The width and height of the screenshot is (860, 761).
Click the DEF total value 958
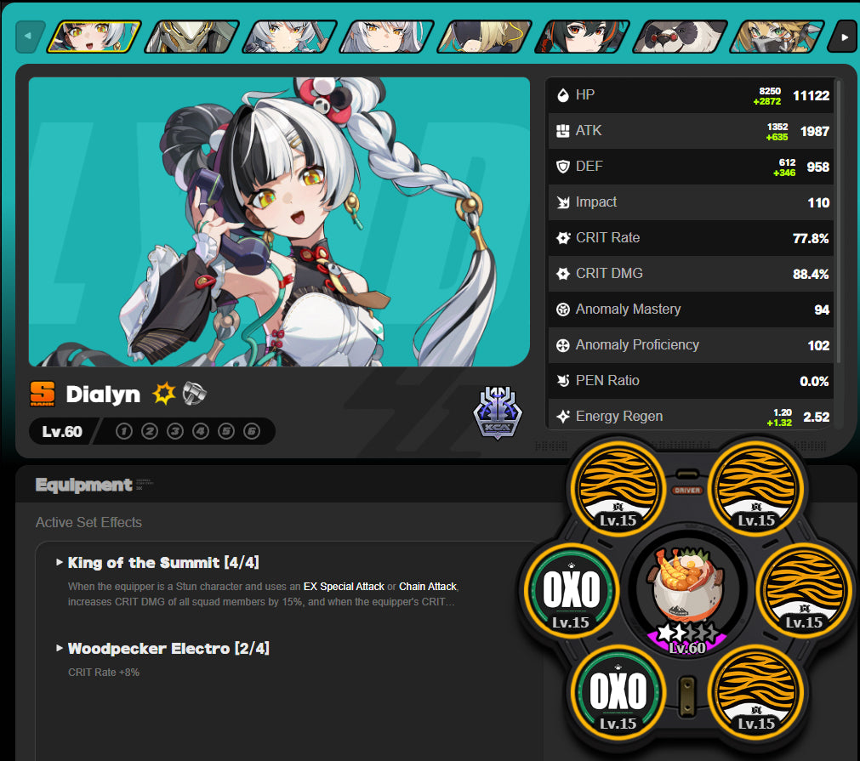(817, 168)
